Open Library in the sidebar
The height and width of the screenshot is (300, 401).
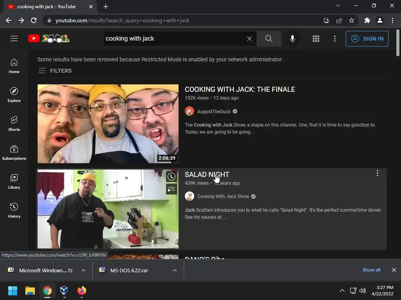(x=14, y=181)
